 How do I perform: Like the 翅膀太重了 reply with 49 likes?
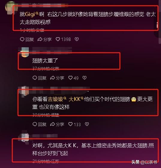tap(70, 78)
